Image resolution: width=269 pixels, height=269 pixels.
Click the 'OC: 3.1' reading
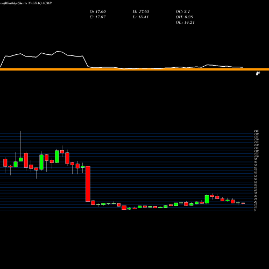[x=182, y=12]
